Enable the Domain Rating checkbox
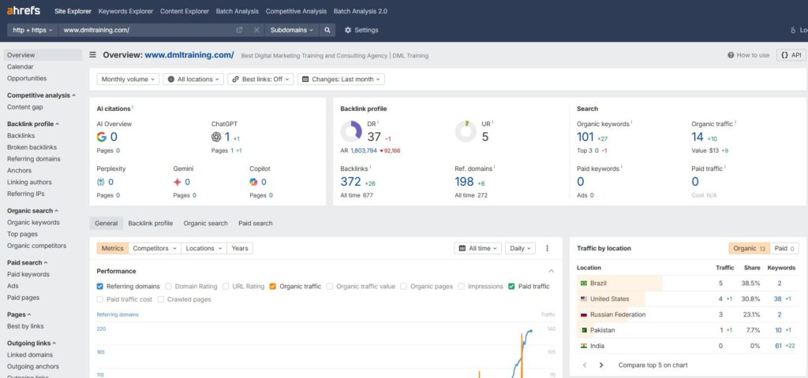The height and width of the screenshot is (378, 808). [x=169, y=287]
